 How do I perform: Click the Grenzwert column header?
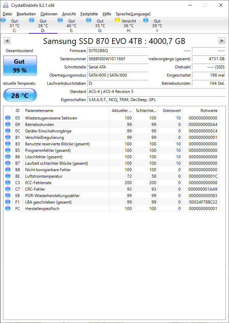point(171,111)
